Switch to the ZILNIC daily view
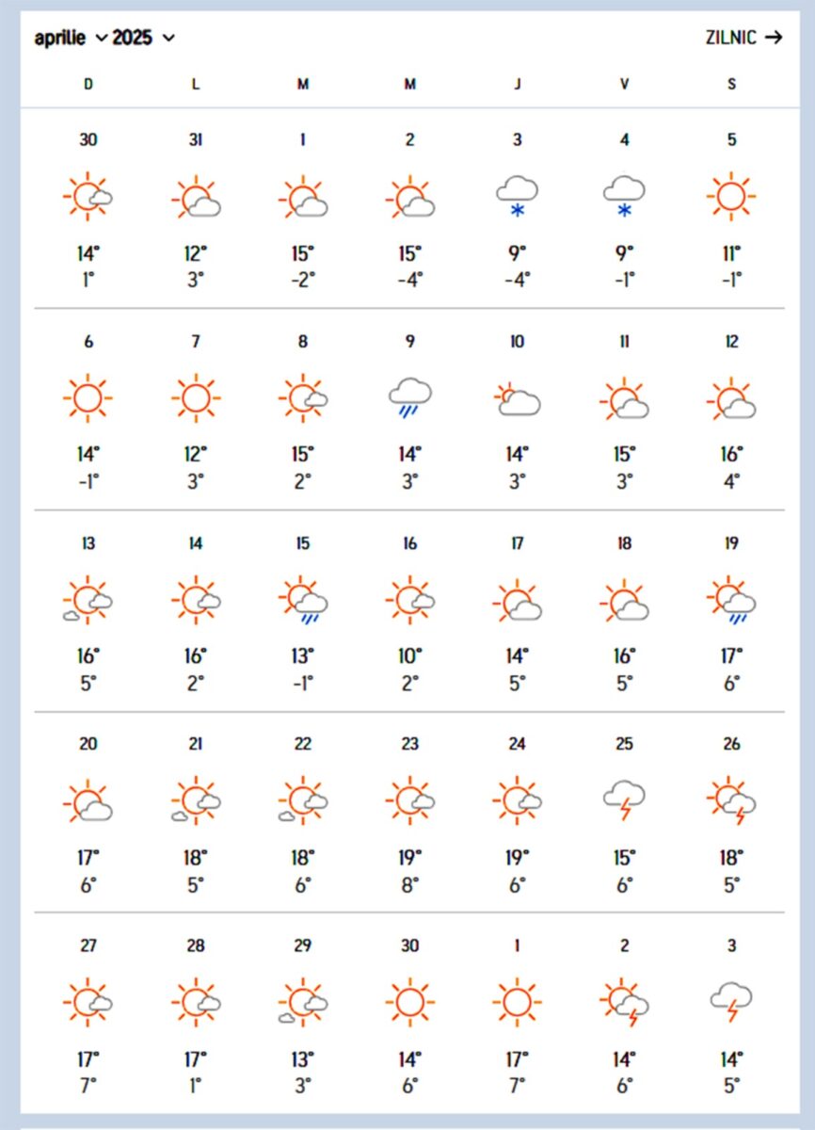 [x=743, y=38]
